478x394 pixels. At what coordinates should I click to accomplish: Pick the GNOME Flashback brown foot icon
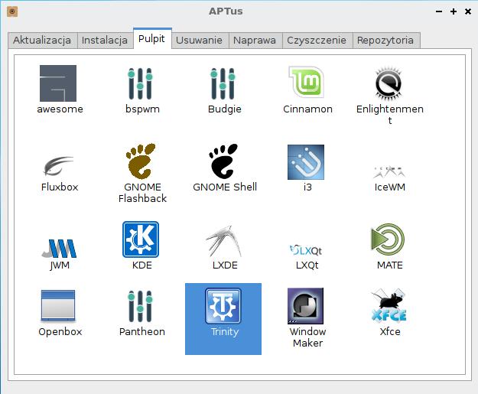[141, 161]
